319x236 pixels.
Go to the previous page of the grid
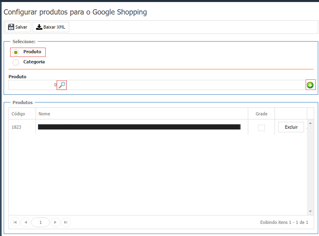(25, 222)
